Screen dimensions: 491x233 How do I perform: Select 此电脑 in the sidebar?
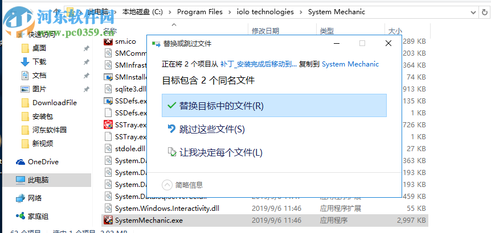[40, 180]
